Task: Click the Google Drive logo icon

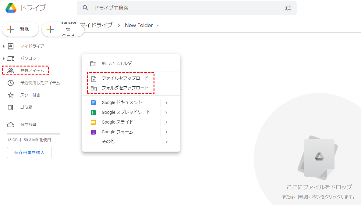Action: (x=11, y=8)
